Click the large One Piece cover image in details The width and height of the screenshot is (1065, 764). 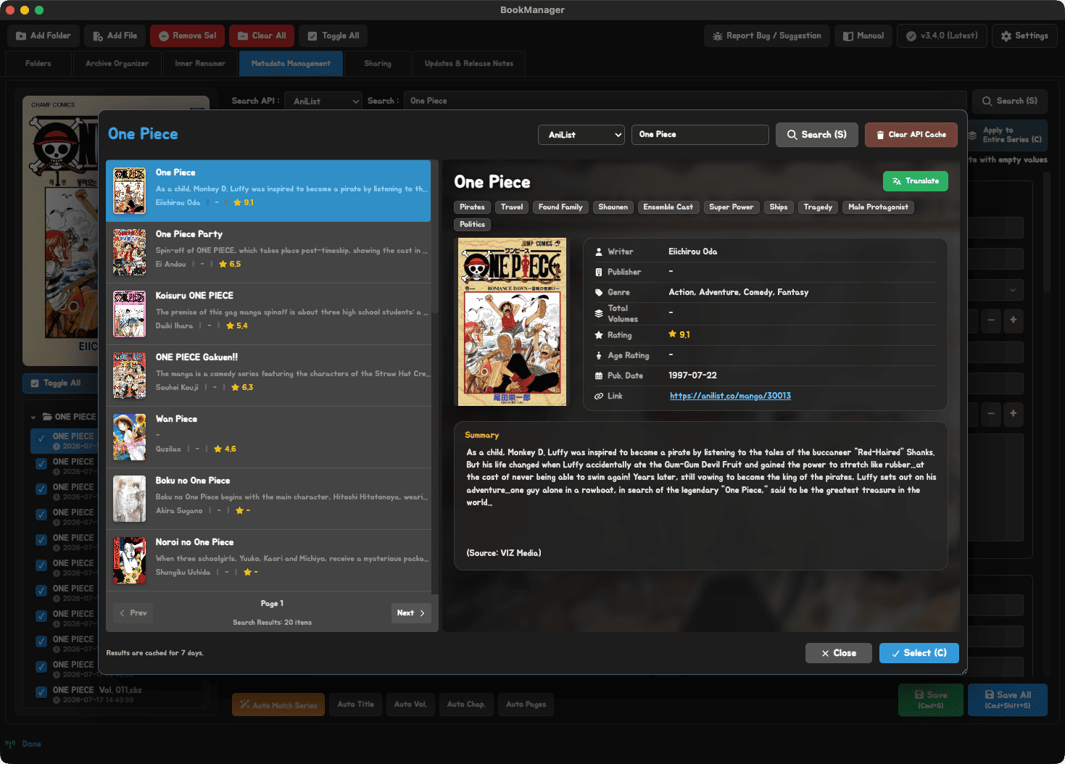(513, 322)
